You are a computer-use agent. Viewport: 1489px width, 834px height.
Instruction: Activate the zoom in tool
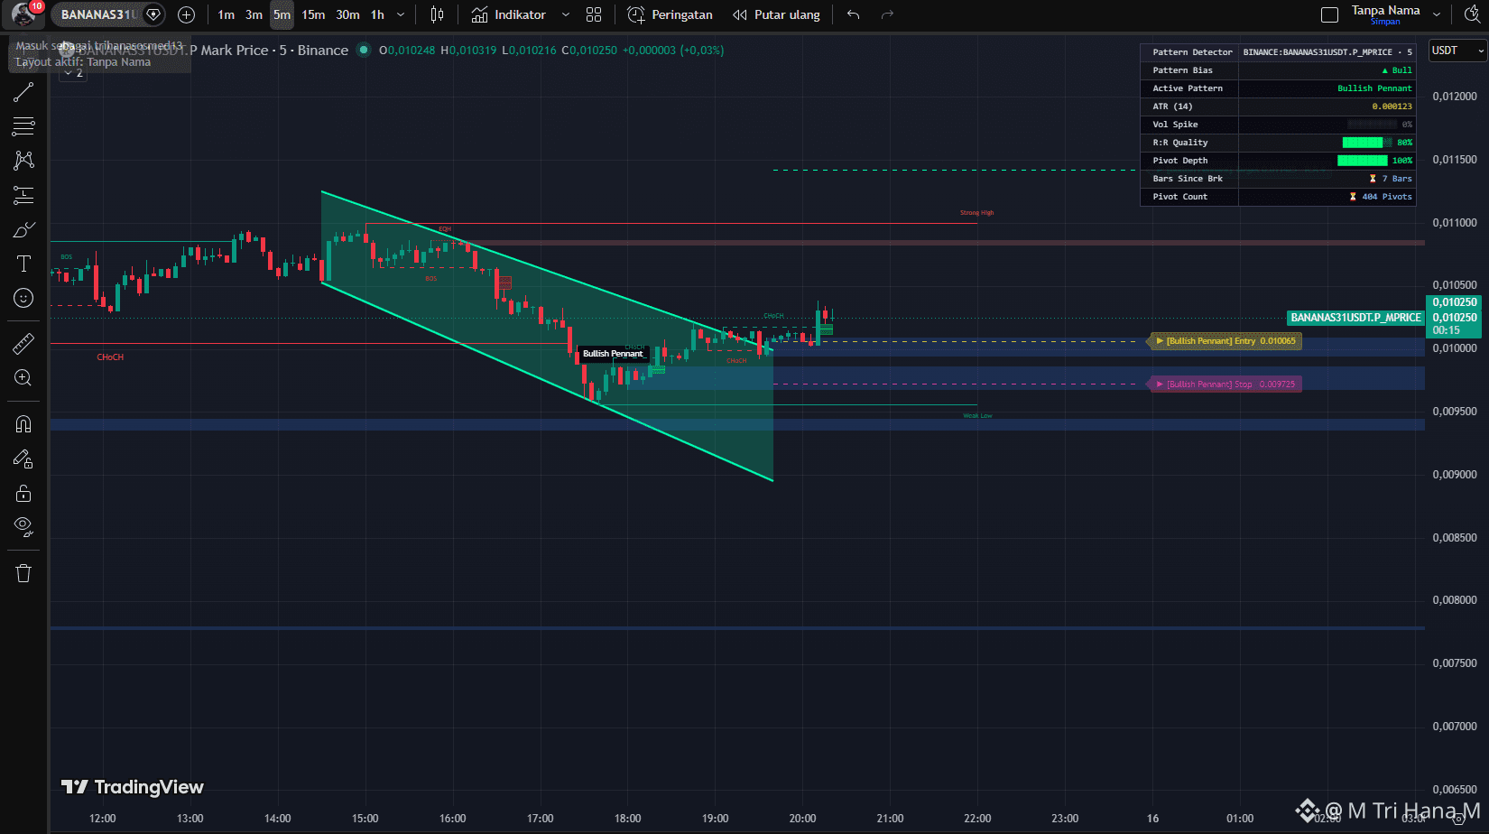click(x=23, y=377)
